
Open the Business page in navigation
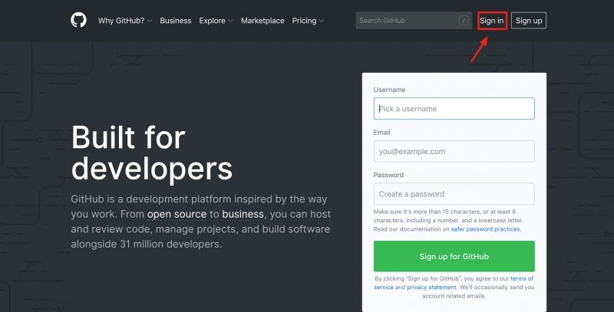pos(176,21)
